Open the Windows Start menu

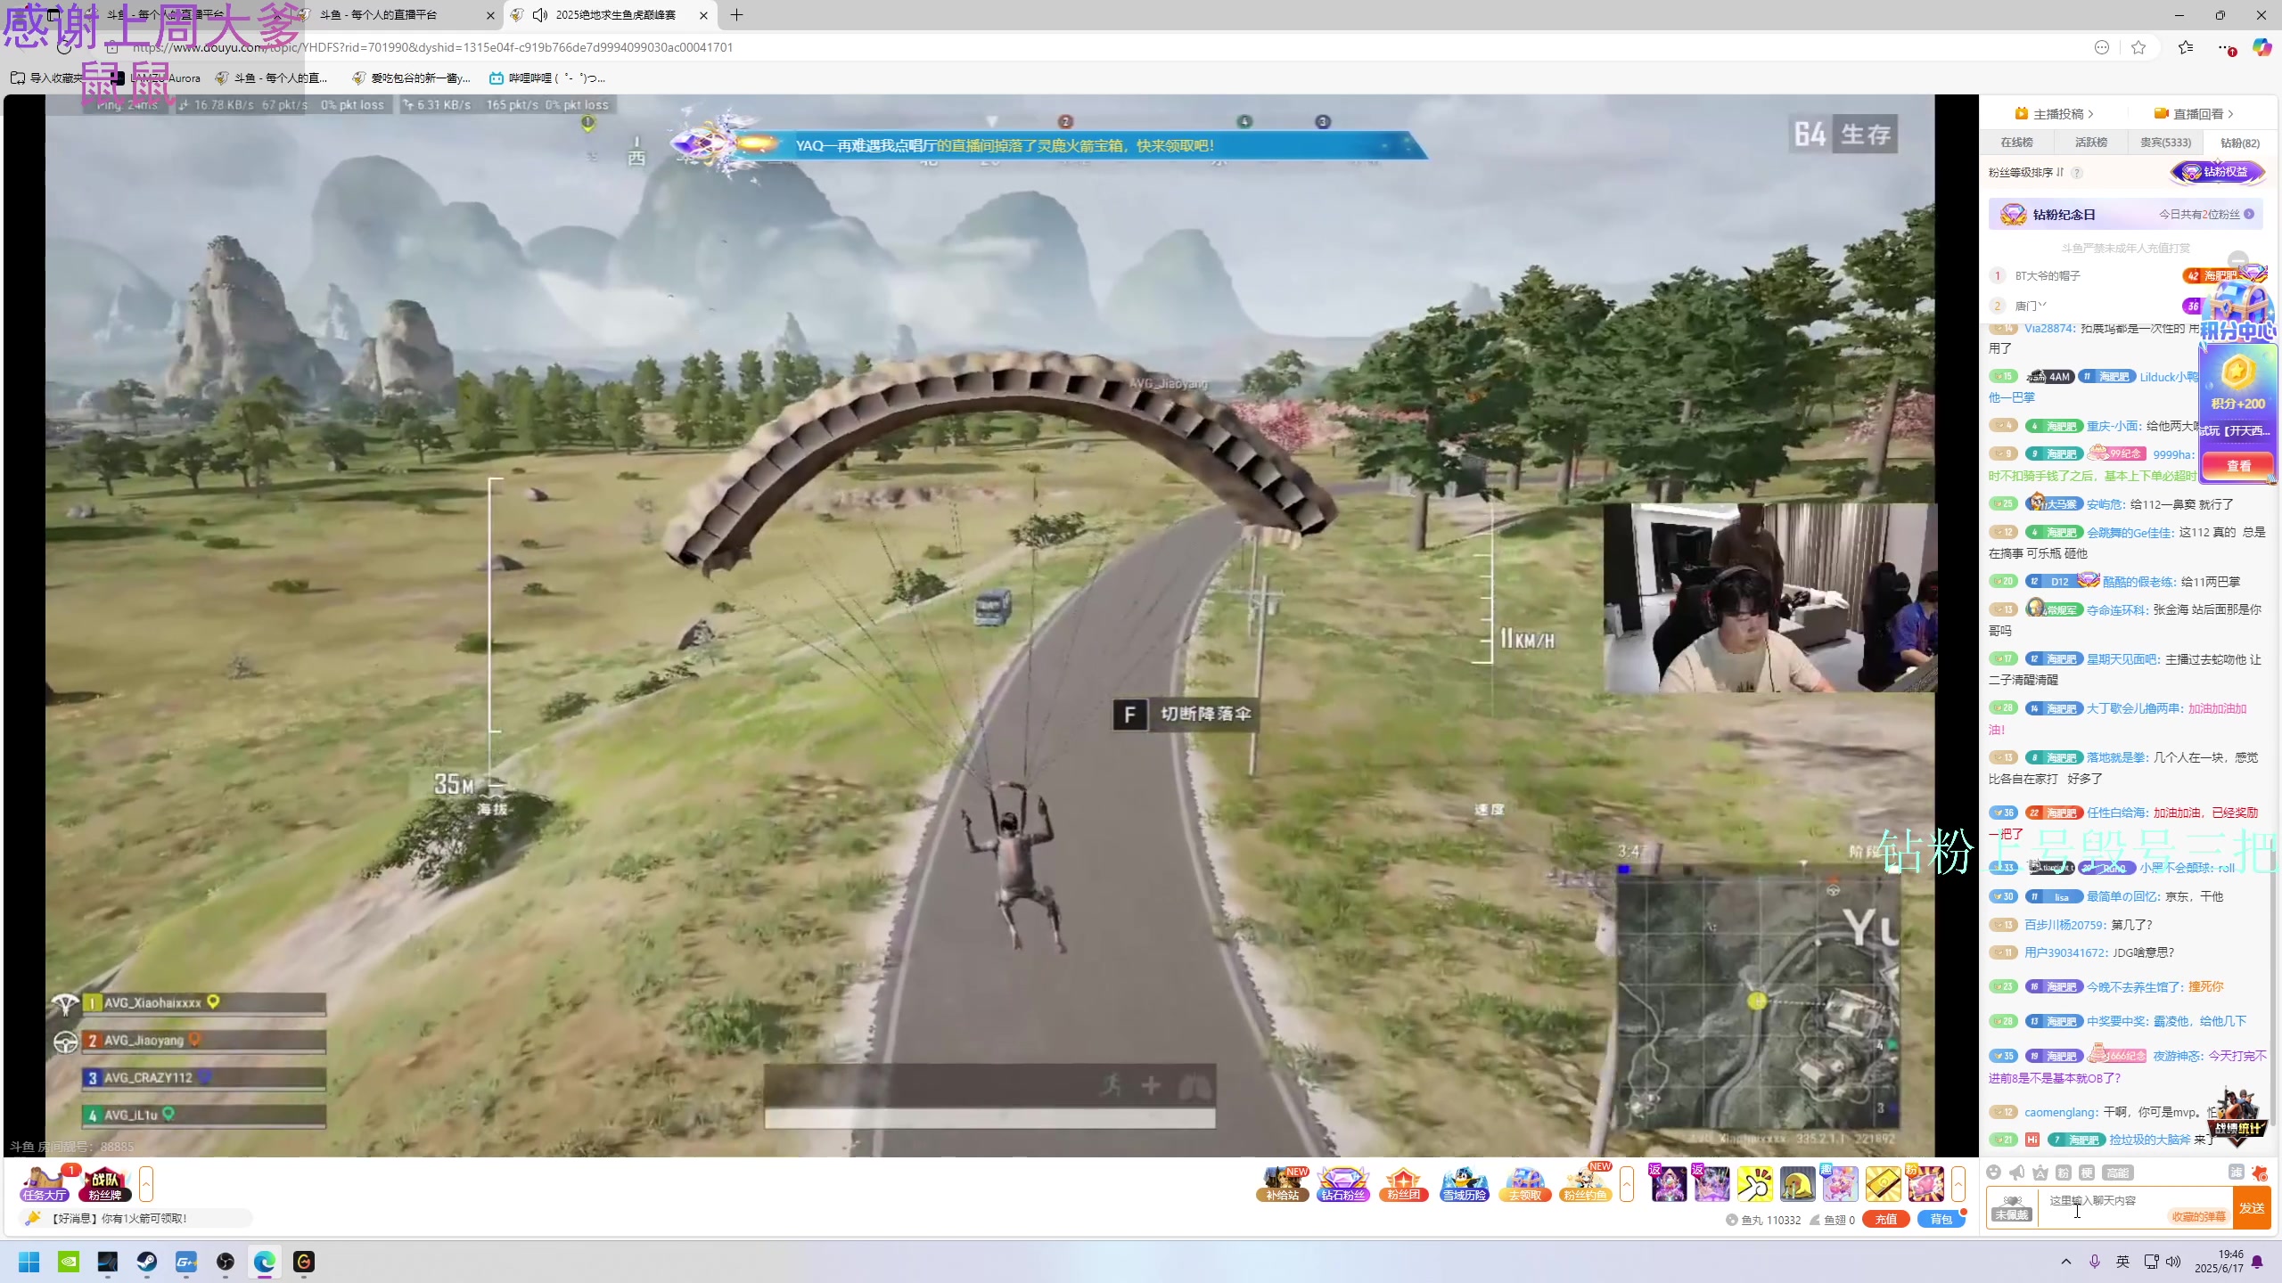point(29,1262)
